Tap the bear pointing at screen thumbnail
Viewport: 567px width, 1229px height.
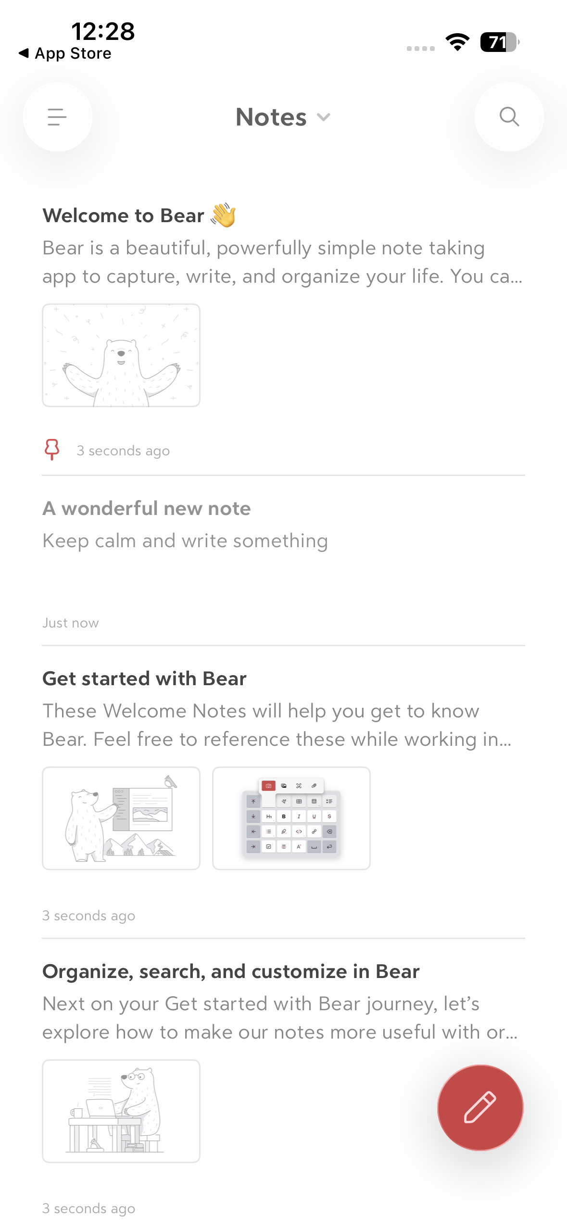pyautogui.click(x=121, y=818)
